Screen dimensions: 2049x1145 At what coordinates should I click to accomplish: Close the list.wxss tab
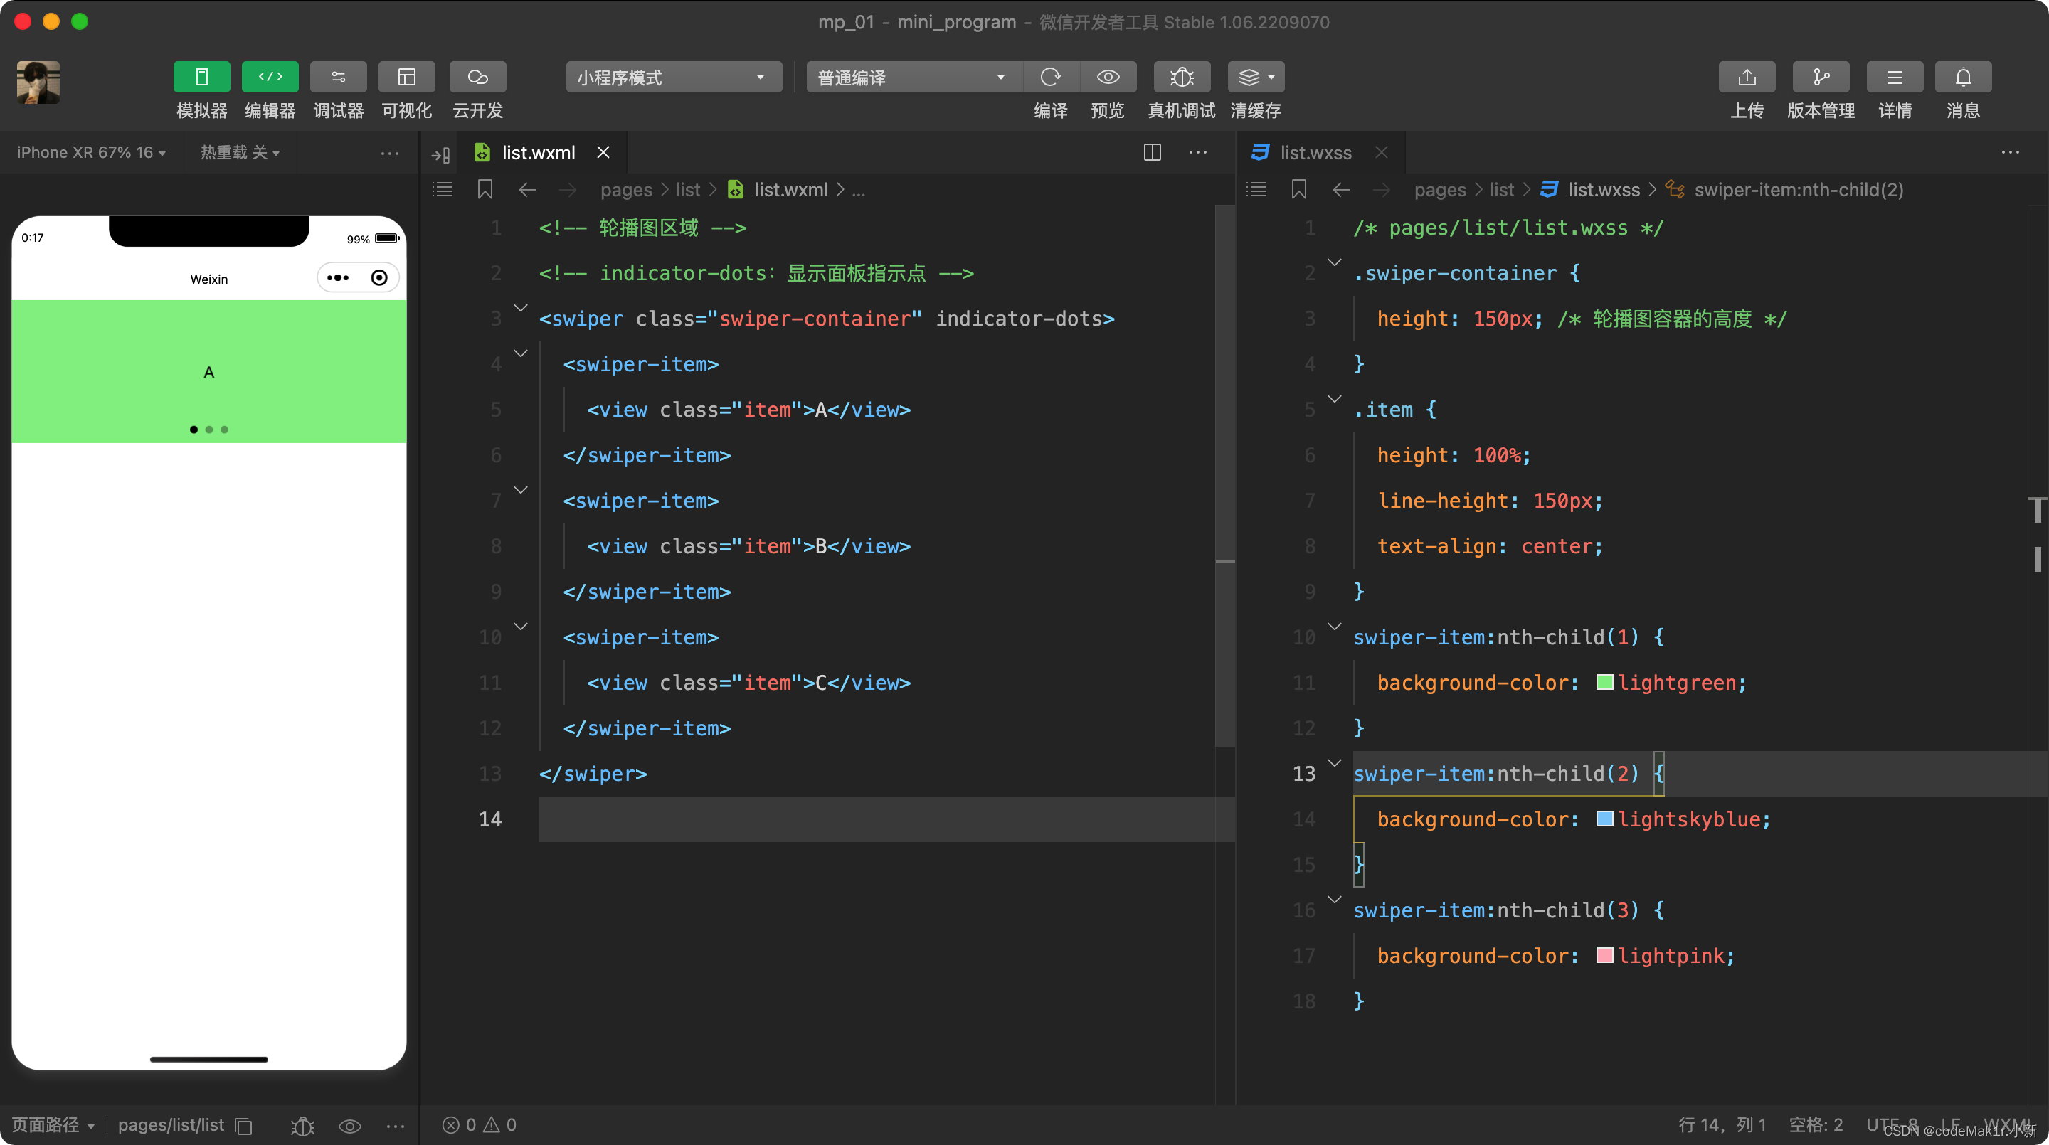(1382, 153)
